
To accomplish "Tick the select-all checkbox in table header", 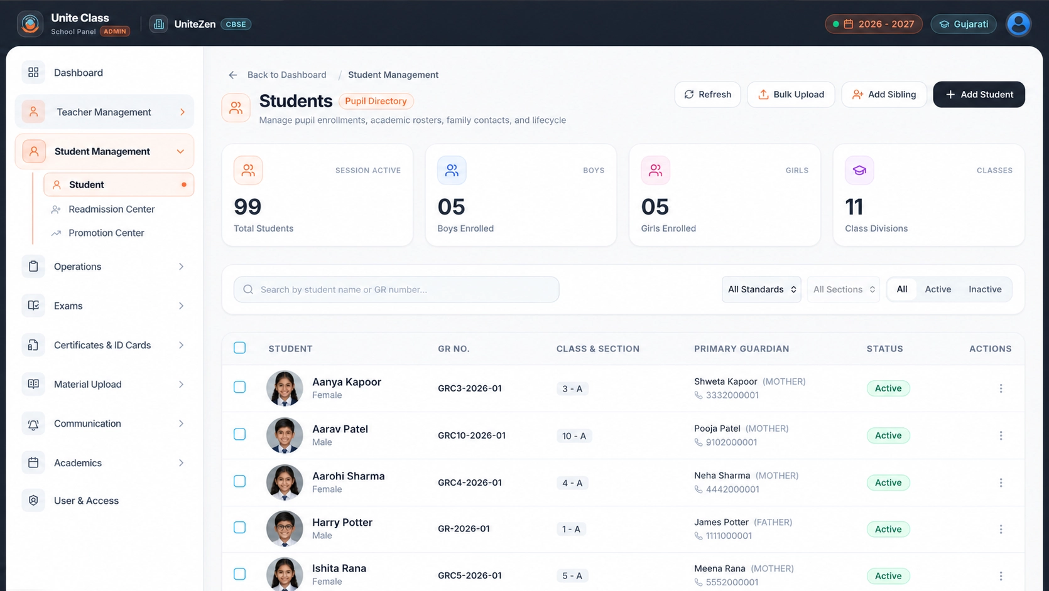I will (240, 348).
